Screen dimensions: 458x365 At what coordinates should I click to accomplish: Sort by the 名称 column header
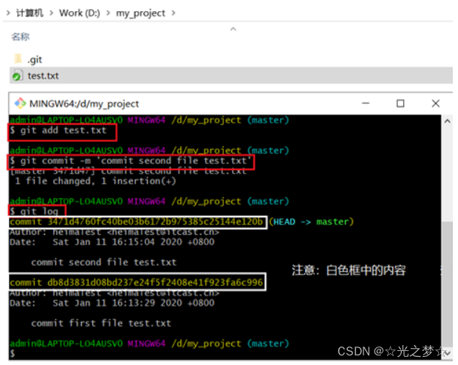point(21,37)
